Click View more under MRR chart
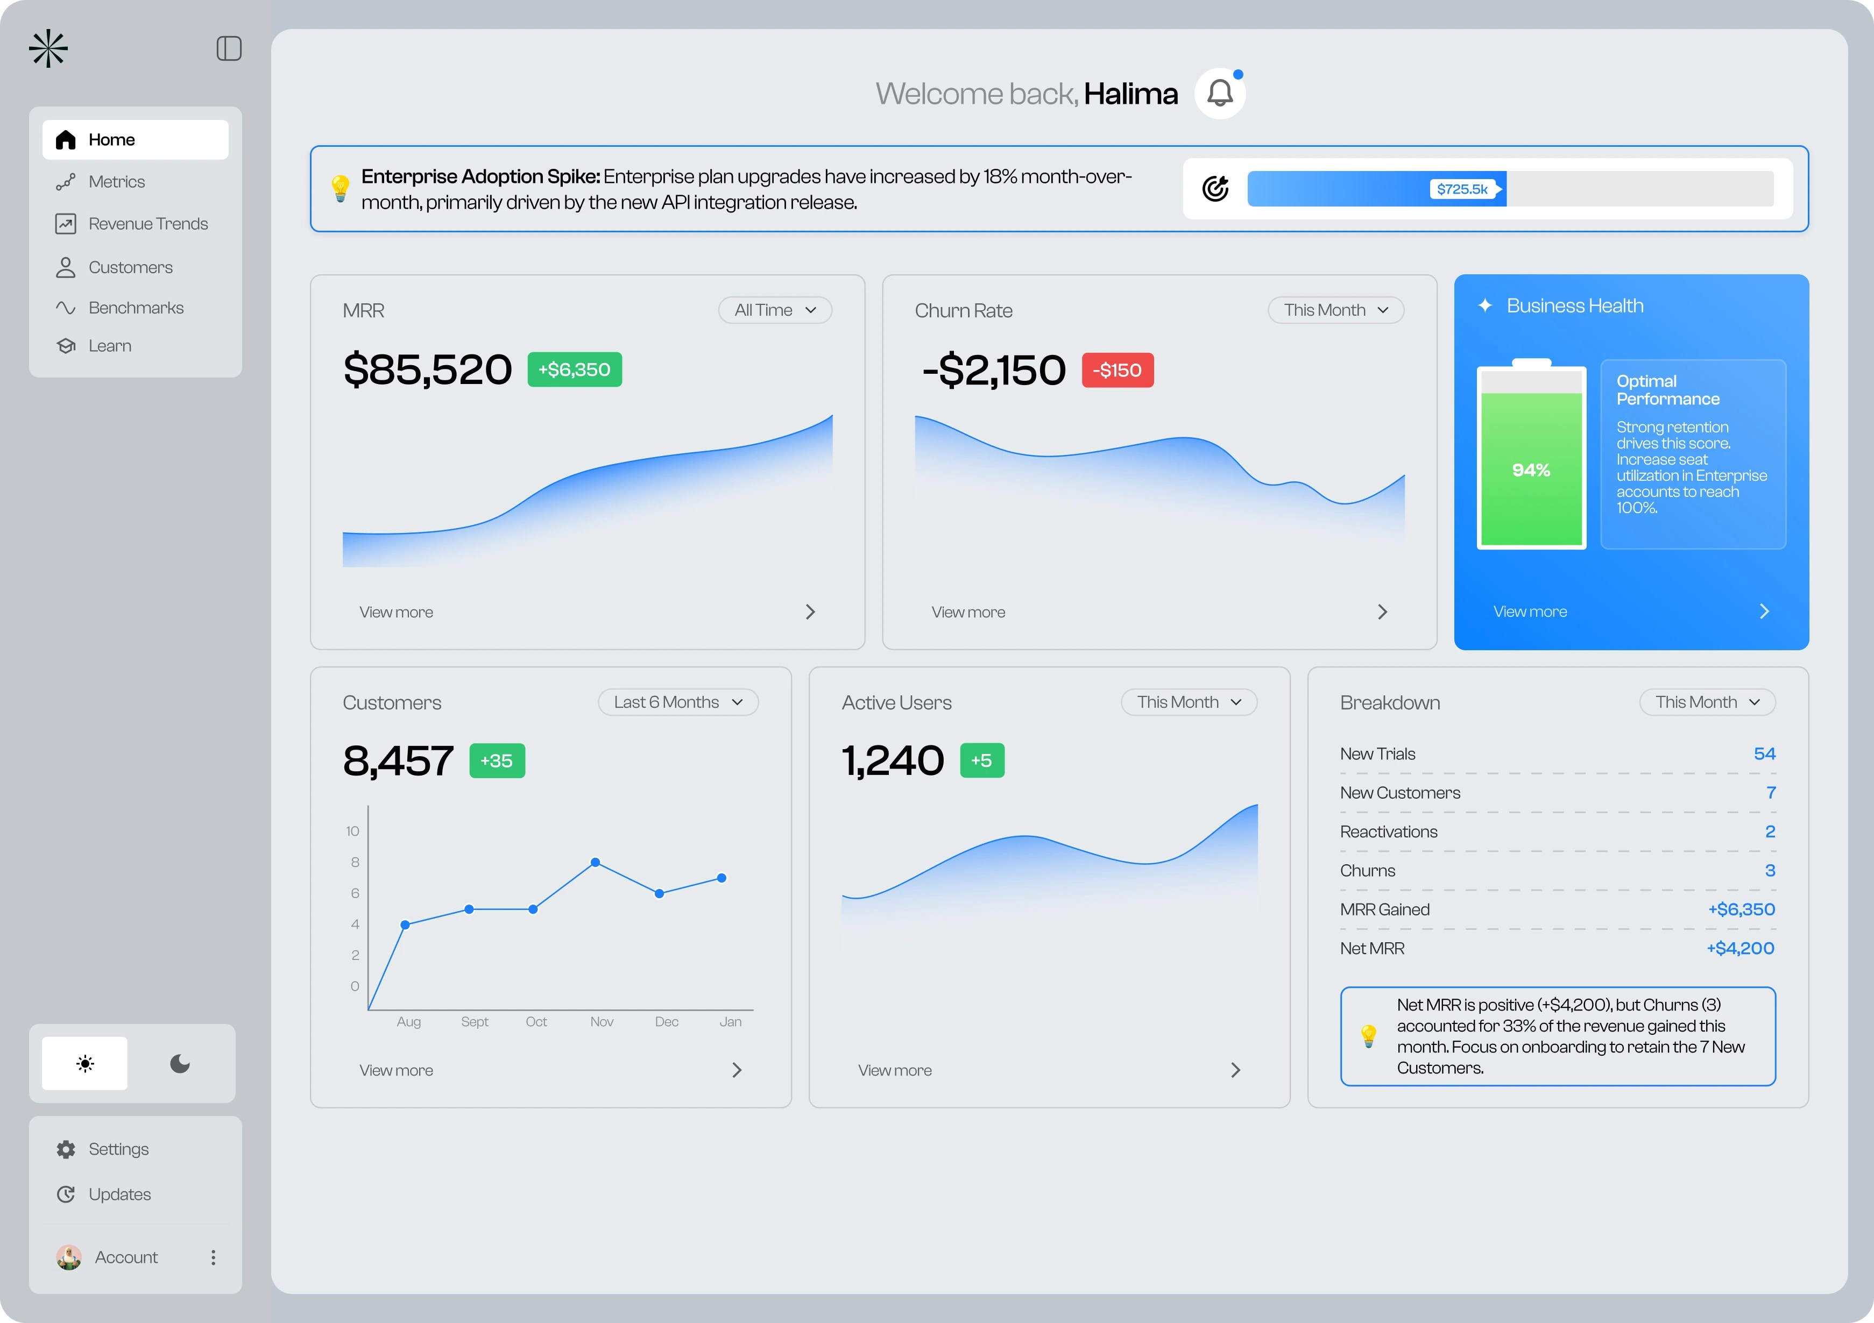The width and height of the screenshot is (1874, 1323). (397, 611)
